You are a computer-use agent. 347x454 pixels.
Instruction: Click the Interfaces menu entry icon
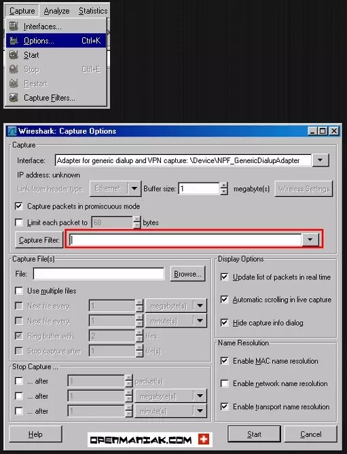click(14, 27)
